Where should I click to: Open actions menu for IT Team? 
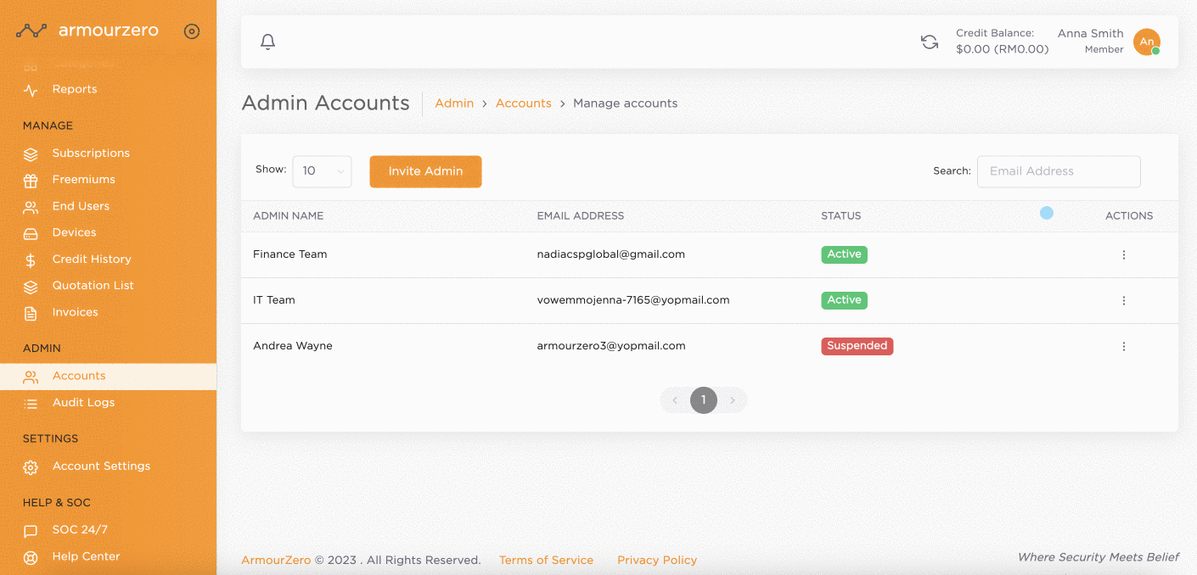tap(1124, 300)
